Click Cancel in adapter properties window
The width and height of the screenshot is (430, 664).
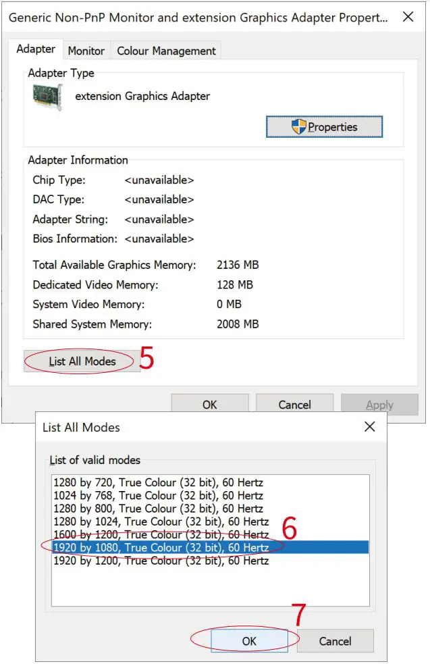click(294, 405)
